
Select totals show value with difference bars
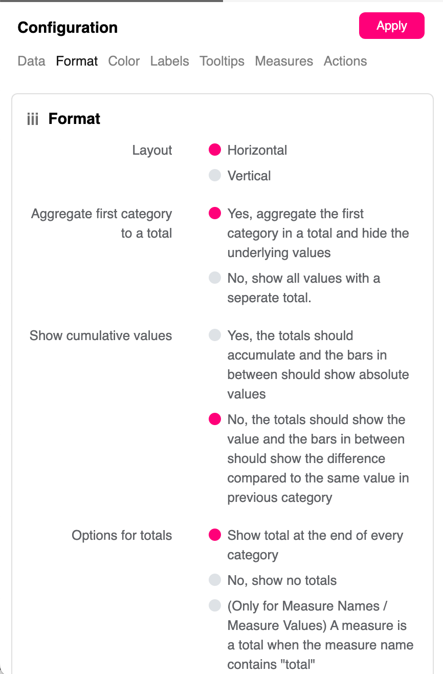click(x=215, y=419)
